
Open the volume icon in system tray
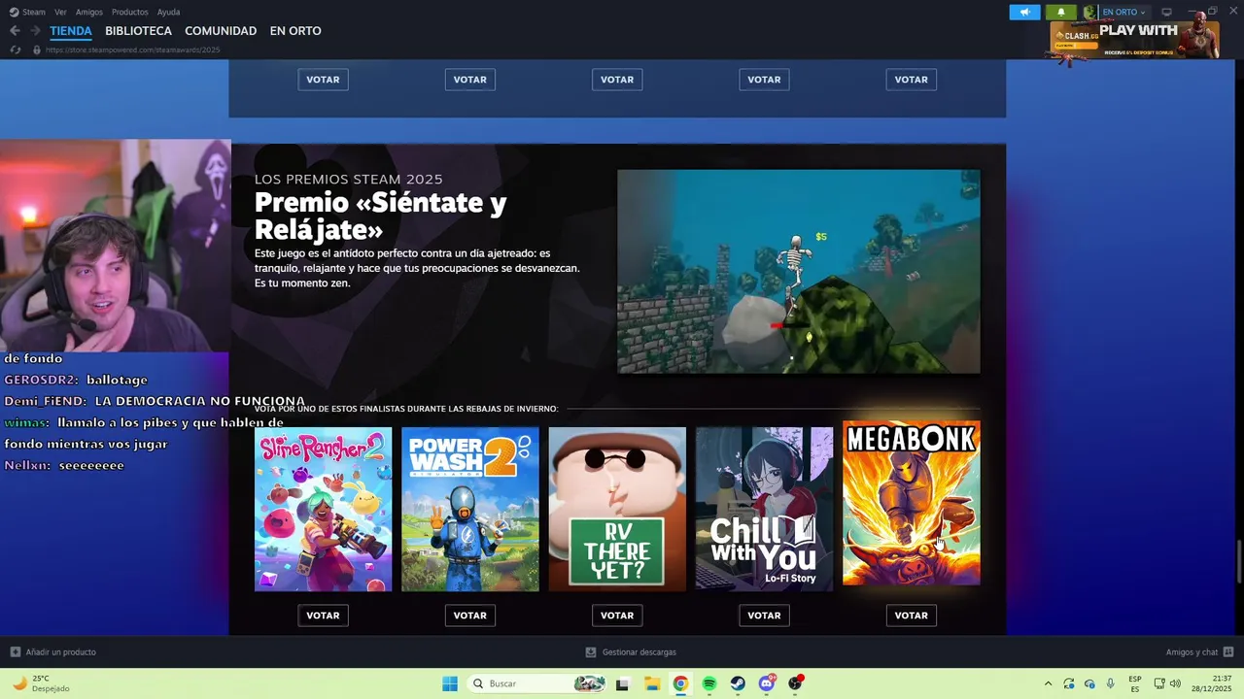1175,683
